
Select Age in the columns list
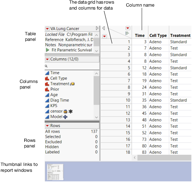click(54, 95)
